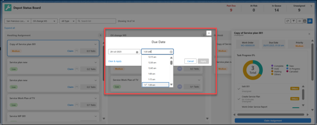Open calendar picker in date field
317x125 pixels.
(137, 52)
